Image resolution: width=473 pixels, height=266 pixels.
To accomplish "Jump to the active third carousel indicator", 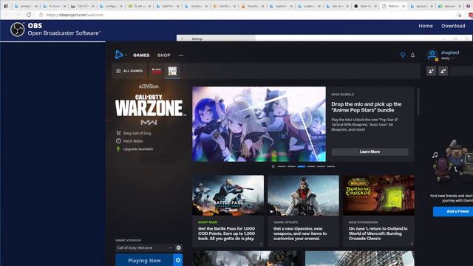I will (x=301, y=166).
